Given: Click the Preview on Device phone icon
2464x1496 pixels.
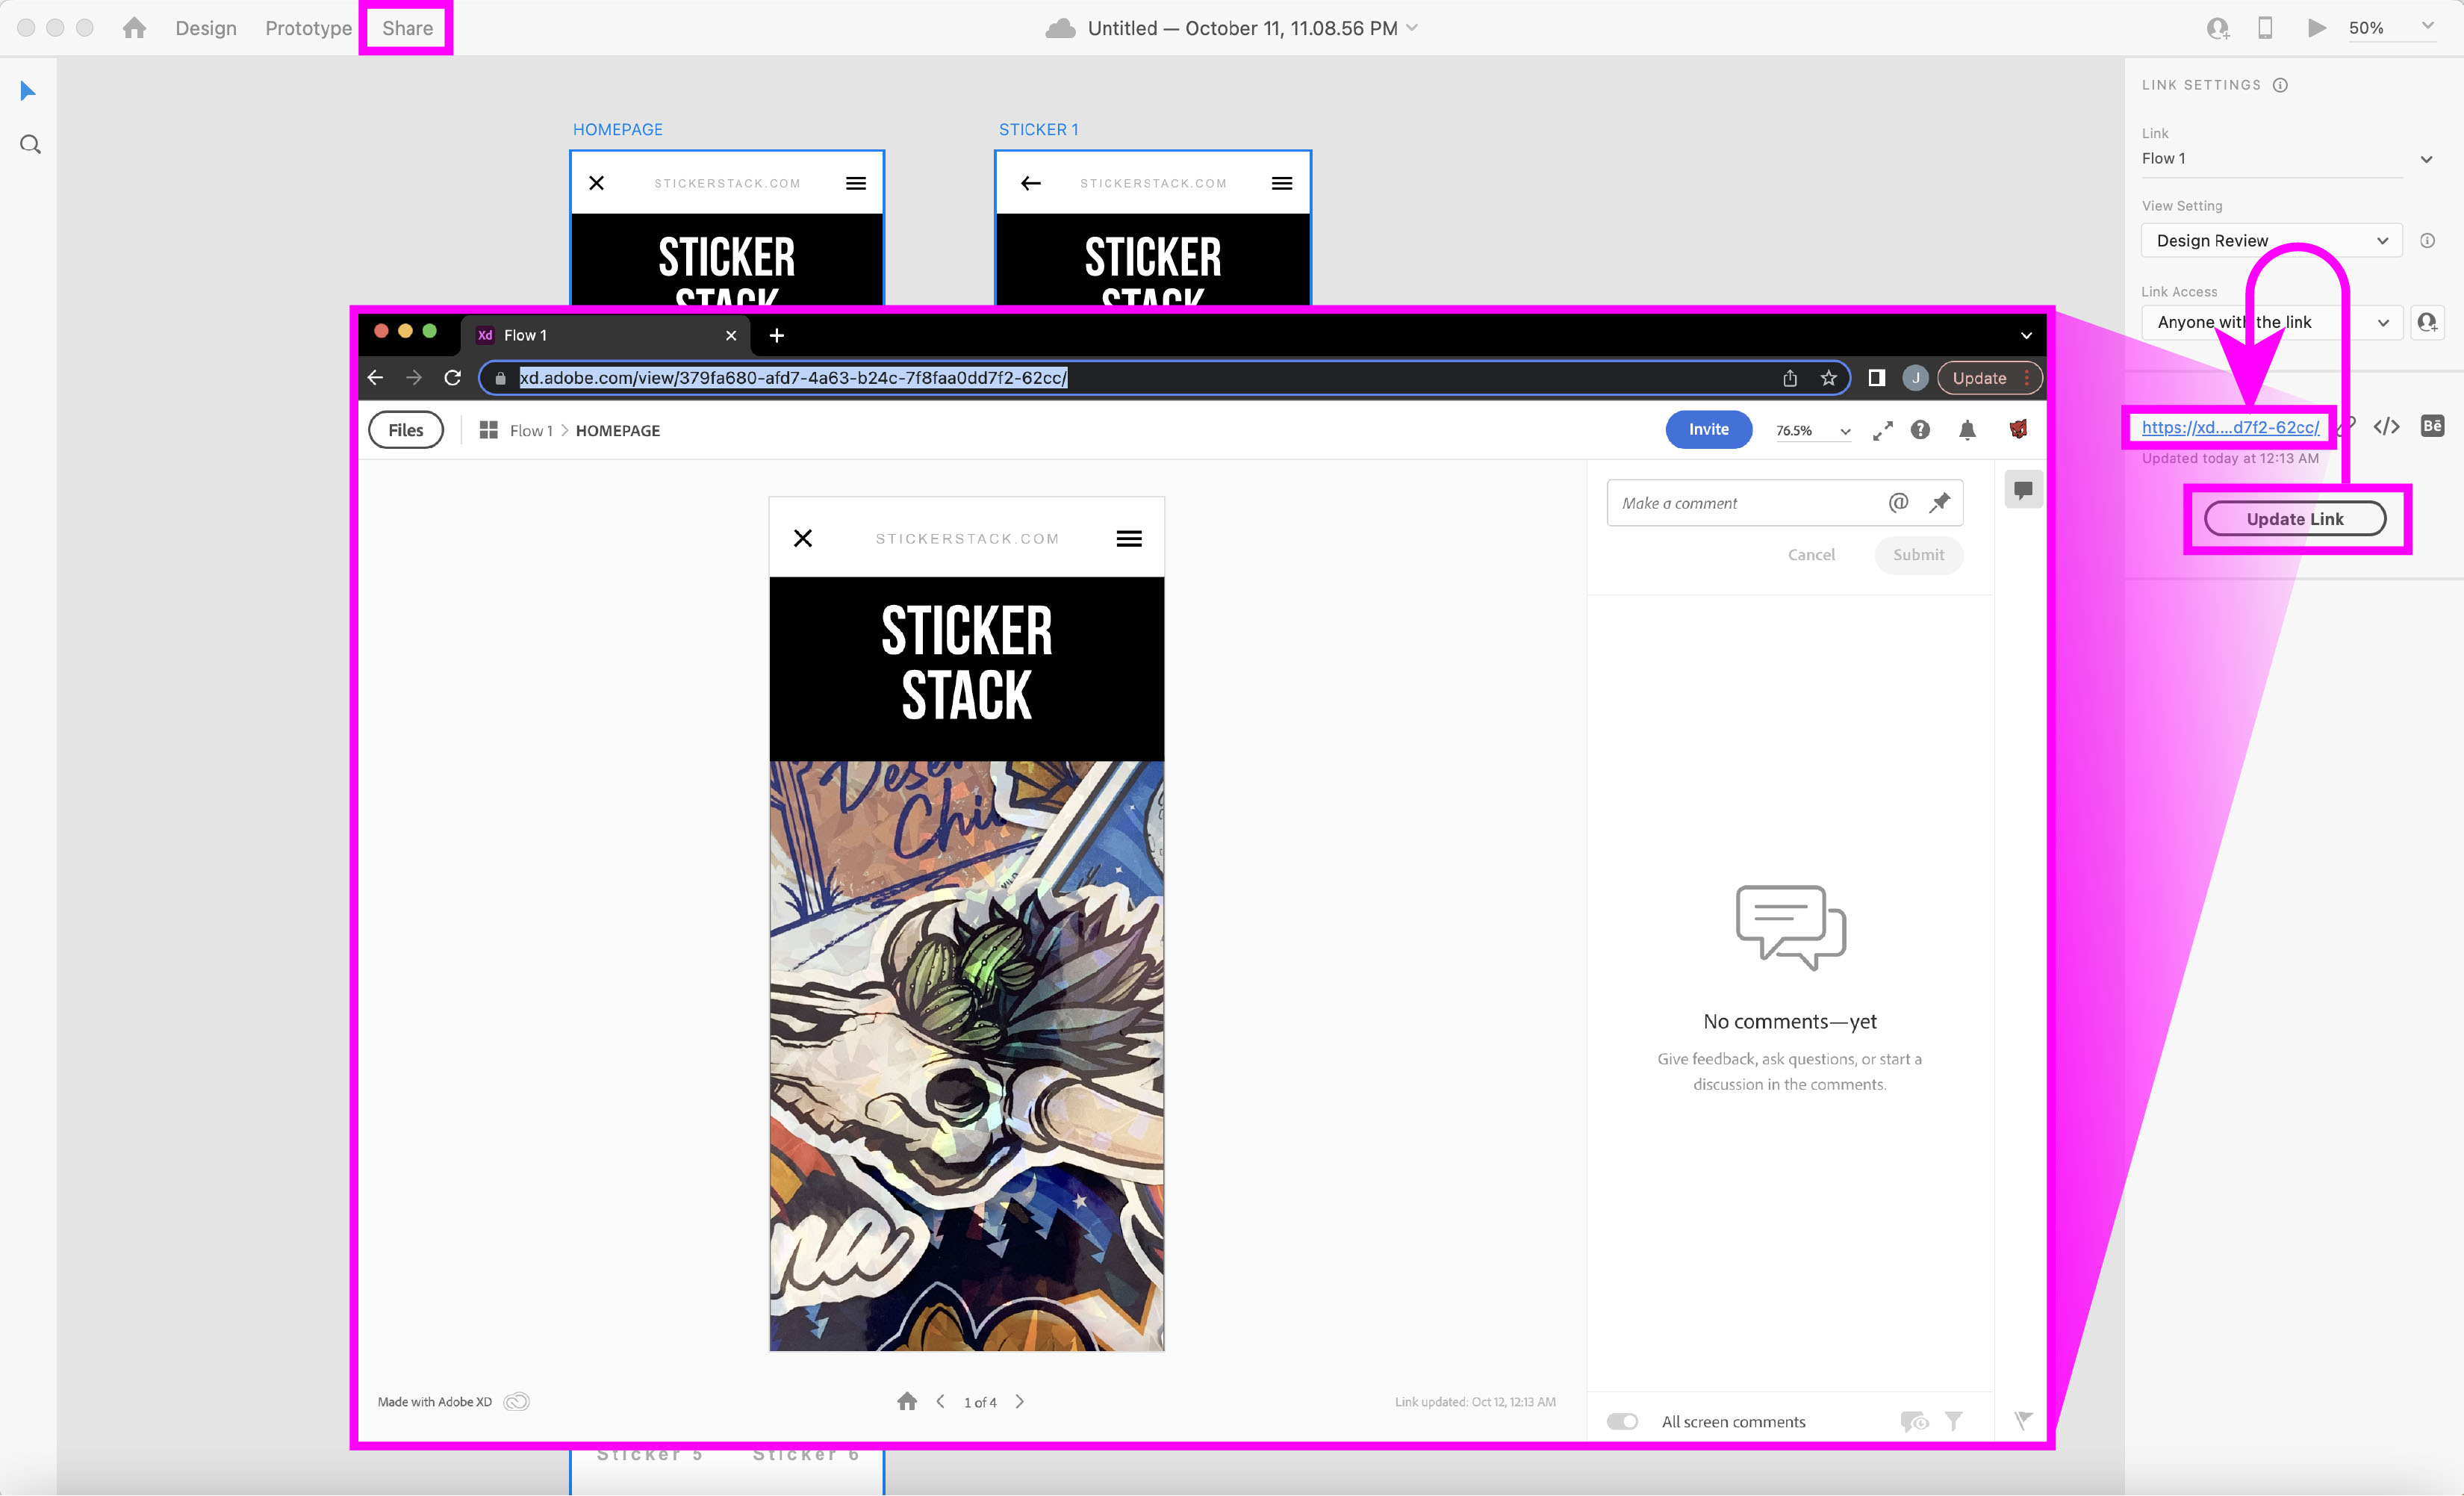Looking at the screenshot, I should coord(2265,28).
